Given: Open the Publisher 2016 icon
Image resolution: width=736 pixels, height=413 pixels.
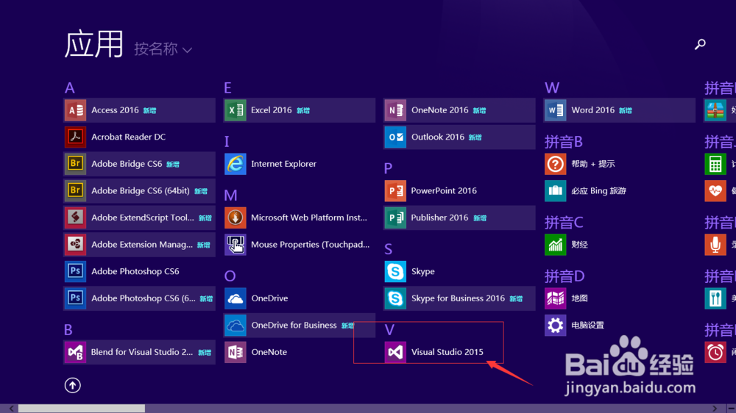Looking at the screenshot, I should [x=395, y=218].
